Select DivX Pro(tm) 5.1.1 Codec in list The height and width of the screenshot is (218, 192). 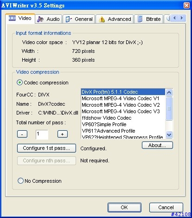tap(123, 92)
